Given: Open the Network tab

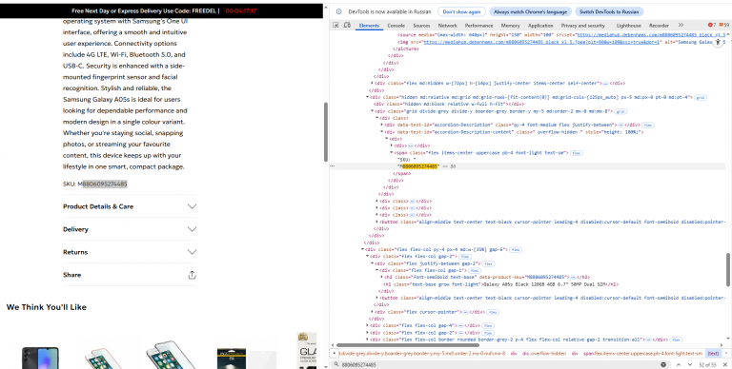Looking at the screenshot, I should 448,26.
